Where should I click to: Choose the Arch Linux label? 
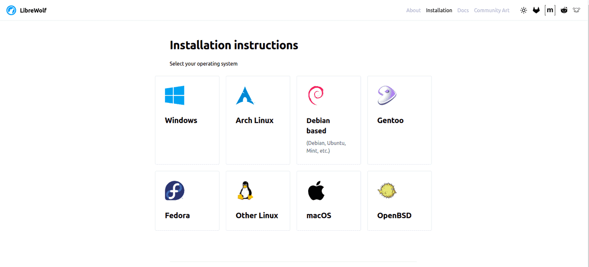click(x=255, y=121)
